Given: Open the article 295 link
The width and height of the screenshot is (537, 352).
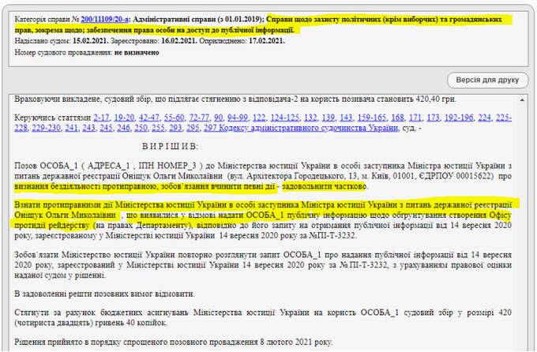Looking at the screenshot, I should click(x=193, y=128).
